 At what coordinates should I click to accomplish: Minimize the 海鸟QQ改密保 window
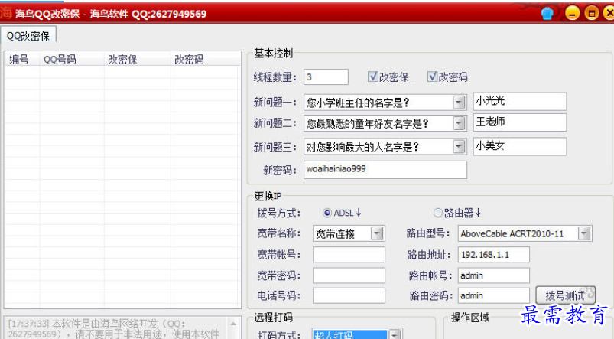tap(572, 14)
